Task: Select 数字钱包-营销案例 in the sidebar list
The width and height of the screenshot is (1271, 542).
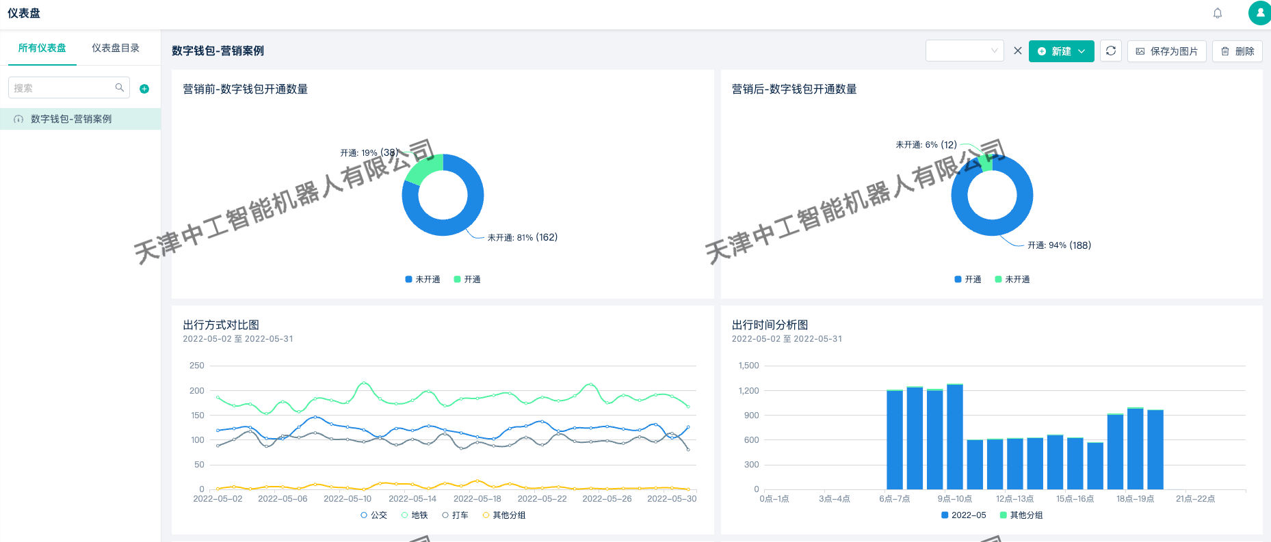Action: coord(80,119)
